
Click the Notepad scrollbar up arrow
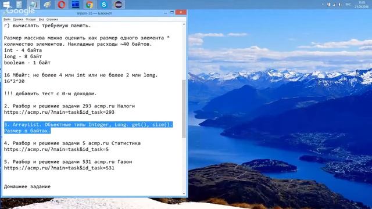tap(184, 24)
